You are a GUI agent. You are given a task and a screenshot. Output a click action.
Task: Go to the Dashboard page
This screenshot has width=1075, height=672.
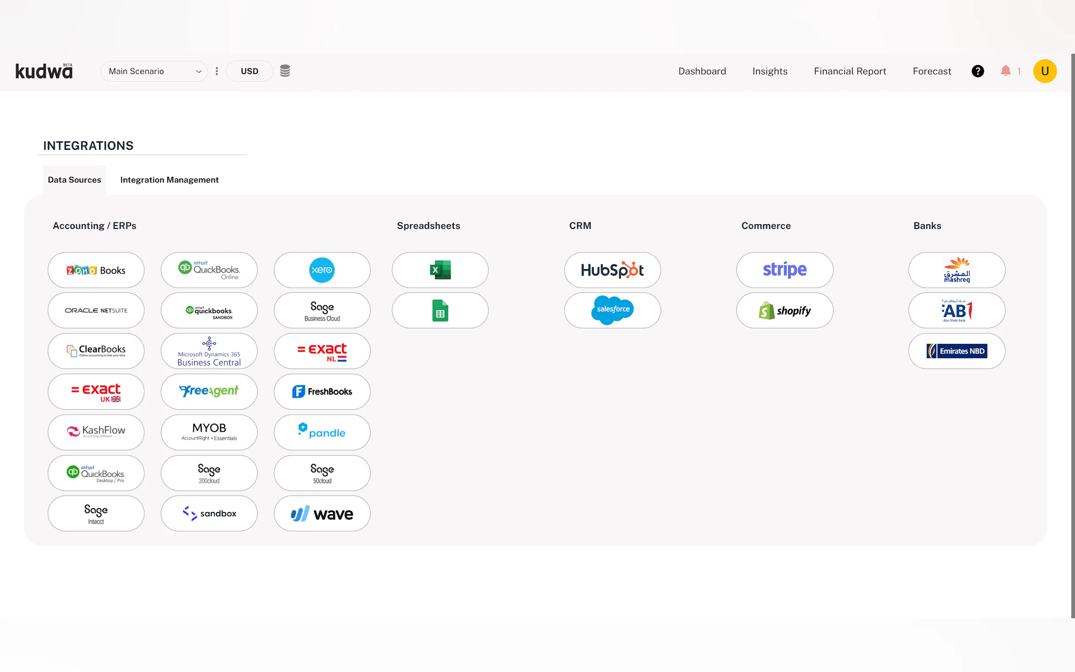coord(702,71)
